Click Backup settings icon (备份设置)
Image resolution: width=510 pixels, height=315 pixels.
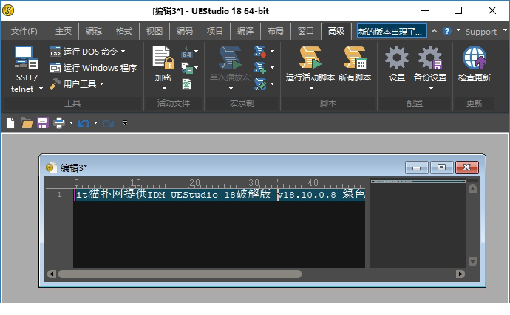click(x=430, y=58)
